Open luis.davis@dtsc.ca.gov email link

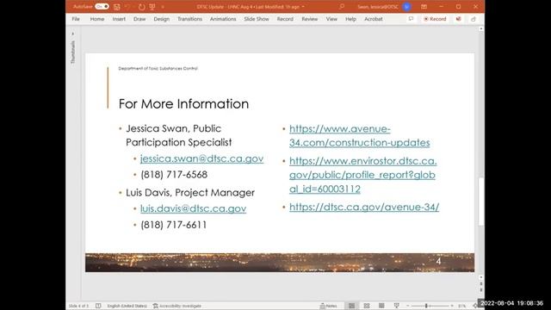[x=193, y=208]
